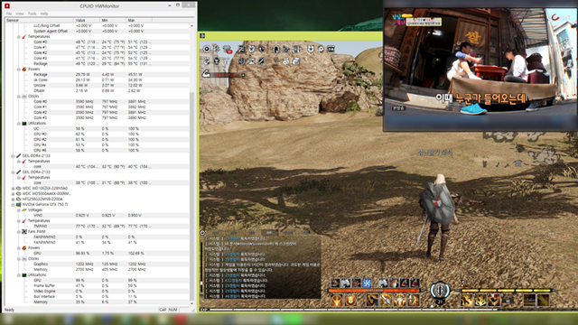Click the Ready status bar text
This screenshot has height=325, width=578.
(10, 310)
